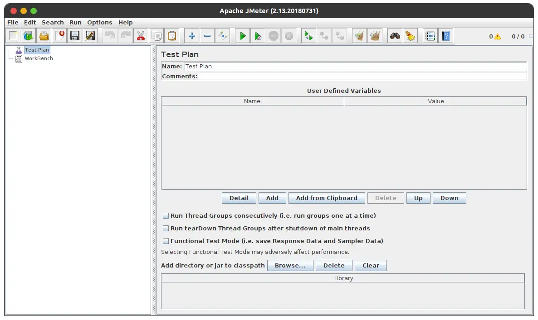This screenshot has width=538, height=320.
Task: Open the Edit menu
Action: pyautogui.click(x=30, y=22)
